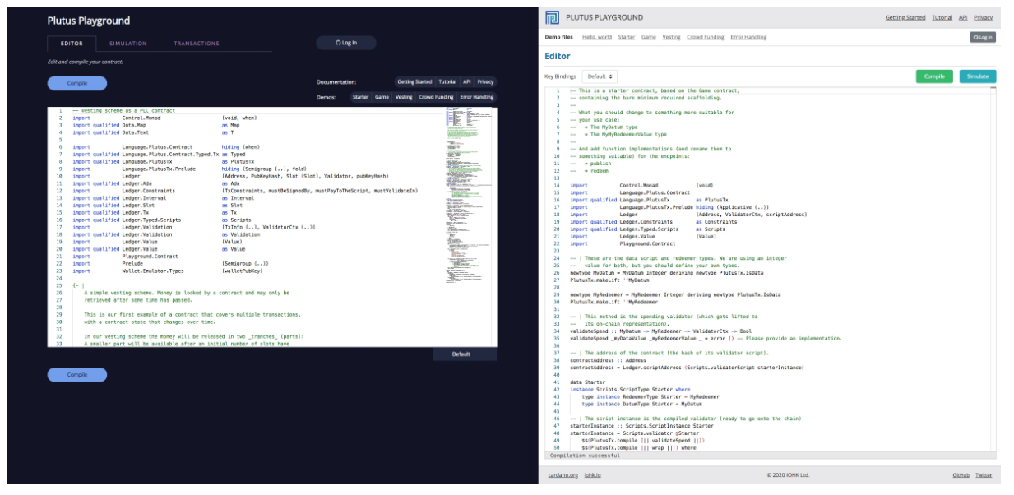Visit the cardano.org footer link
Image resolution: width=1014 pixels, height=495 pixels.
coord(562,475)
